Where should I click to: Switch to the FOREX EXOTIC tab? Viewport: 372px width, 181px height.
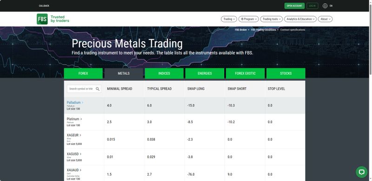pos(246,73)
